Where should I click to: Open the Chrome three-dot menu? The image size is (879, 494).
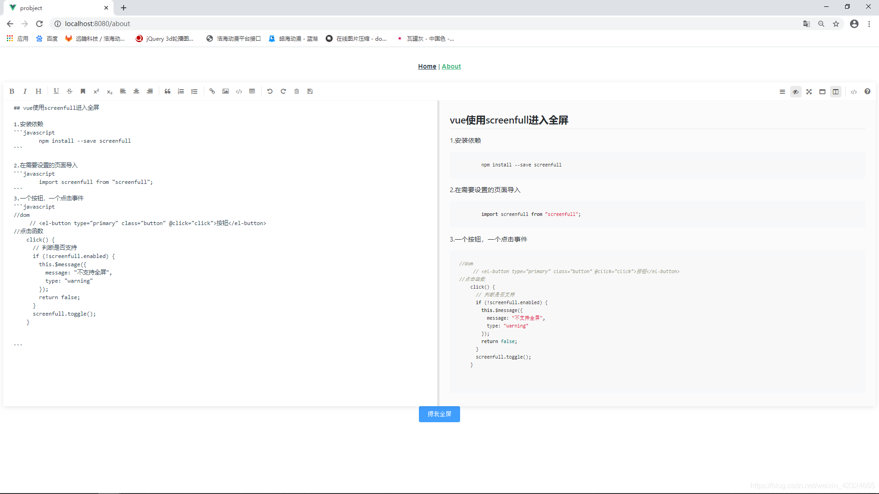[869, 24]
